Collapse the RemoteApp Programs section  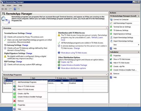coord(106,75)
